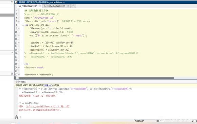Set a breakpoint on line 15 dash
The image size is (197, 124).
tap(19, 50)
